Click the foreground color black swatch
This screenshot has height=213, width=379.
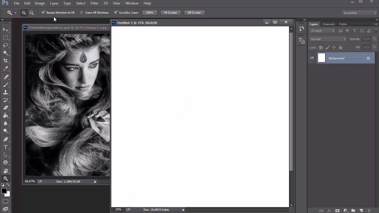pyautogui.click(x=4, y=191)
